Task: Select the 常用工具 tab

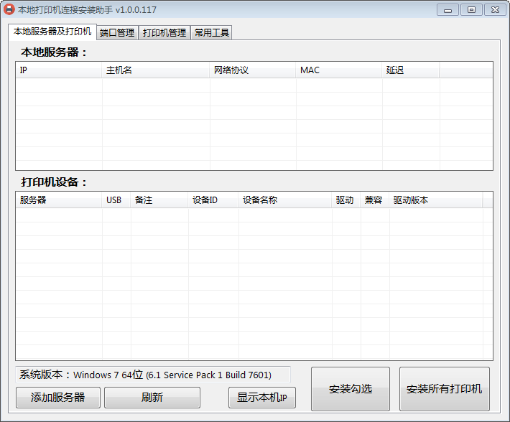Action: tap(212, 32)
